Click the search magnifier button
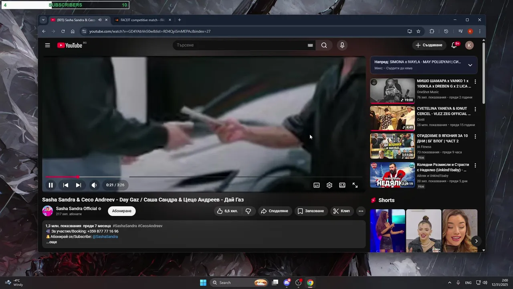 [x=324, y=45]
